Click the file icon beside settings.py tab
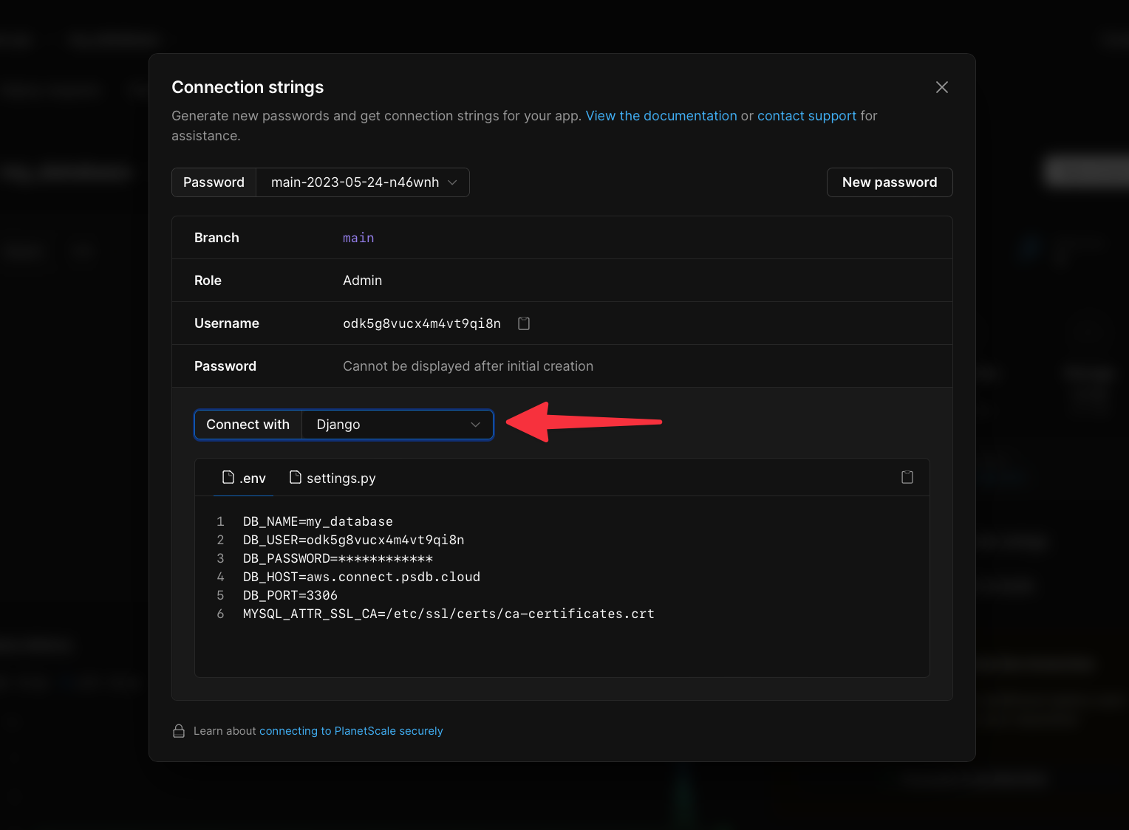Viewport: 1129px width, 830px height. [x=295, y=477]
